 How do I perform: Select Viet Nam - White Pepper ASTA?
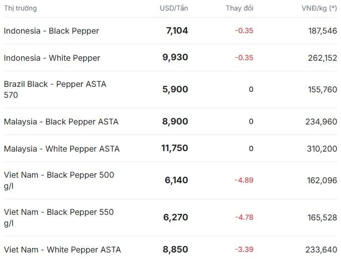pyautogui.click(x=62, y=249)
